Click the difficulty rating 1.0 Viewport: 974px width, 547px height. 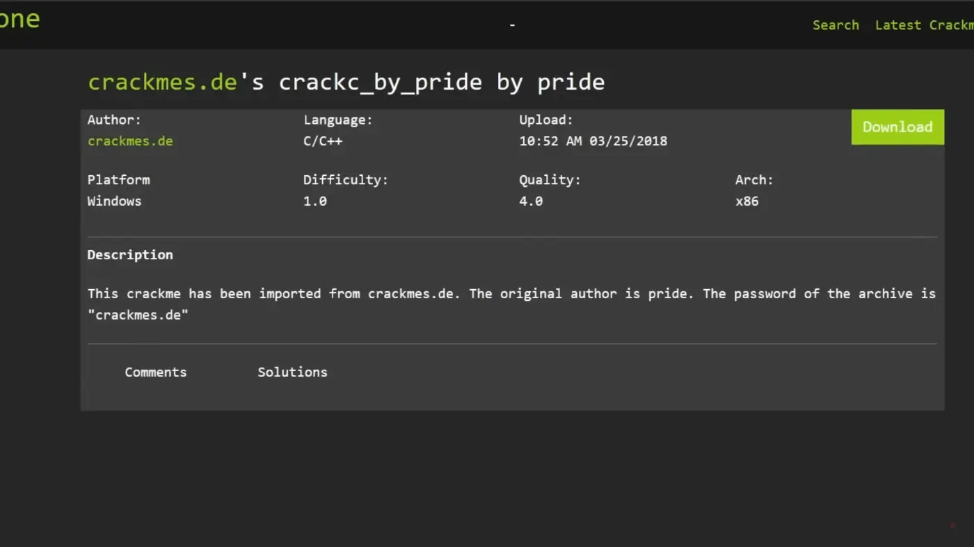[314, 201]
